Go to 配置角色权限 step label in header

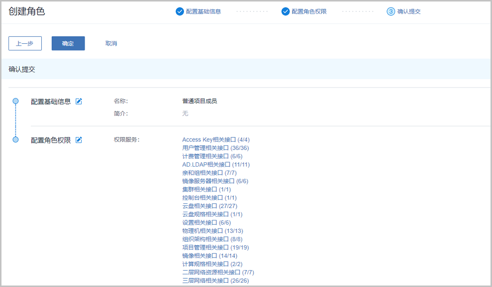coord(308,11)
